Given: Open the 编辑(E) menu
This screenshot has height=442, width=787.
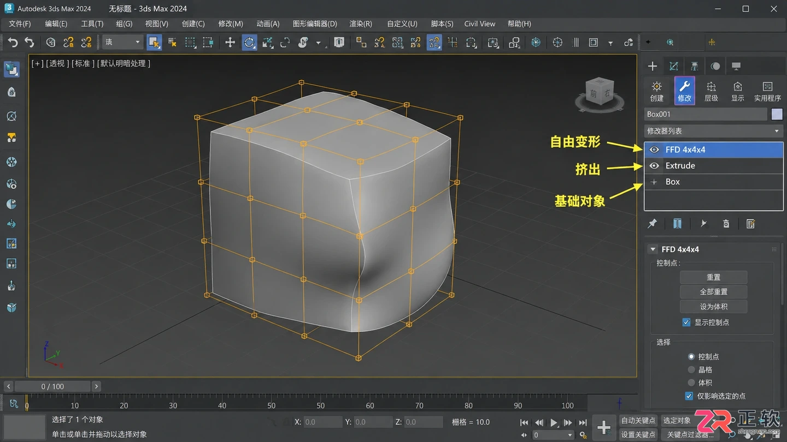Looking at the screenshot, I should click(x=56, y=23).
